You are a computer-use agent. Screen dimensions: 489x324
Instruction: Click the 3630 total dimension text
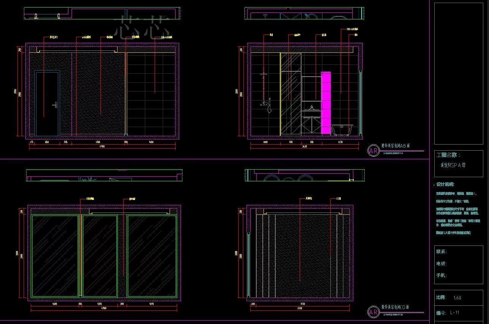point(304,146)
